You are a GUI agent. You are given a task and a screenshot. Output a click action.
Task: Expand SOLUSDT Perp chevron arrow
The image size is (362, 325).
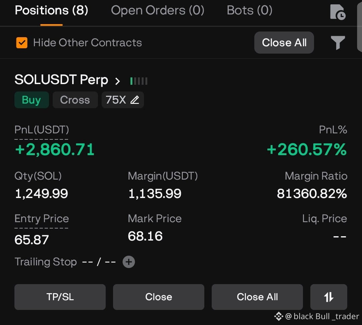click(x=117, y=81)
